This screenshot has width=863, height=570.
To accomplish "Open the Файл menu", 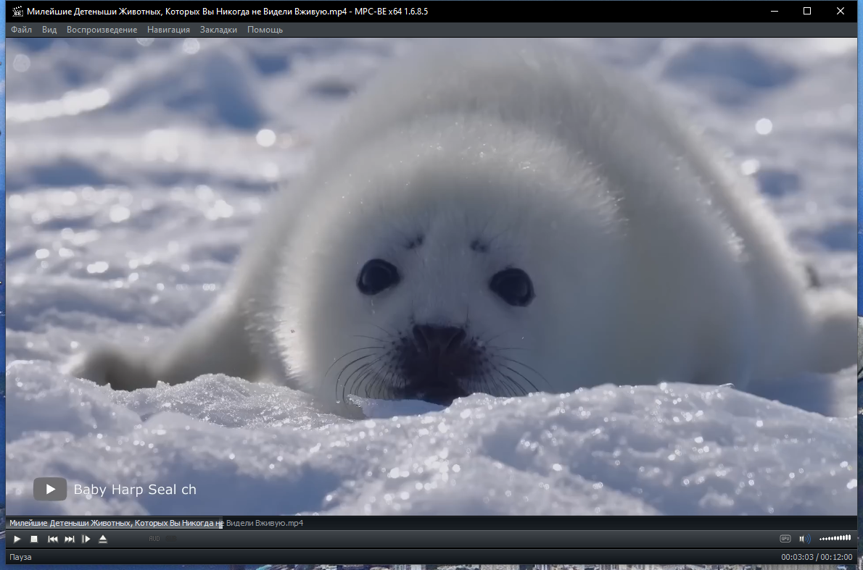I will click(22, 30).
